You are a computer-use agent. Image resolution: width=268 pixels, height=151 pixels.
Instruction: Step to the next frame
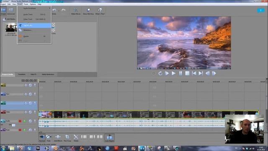coord(214,73)
